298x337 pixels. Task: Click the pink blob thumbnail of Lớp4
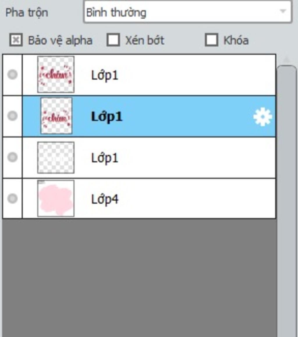click(x=56, y=198)
